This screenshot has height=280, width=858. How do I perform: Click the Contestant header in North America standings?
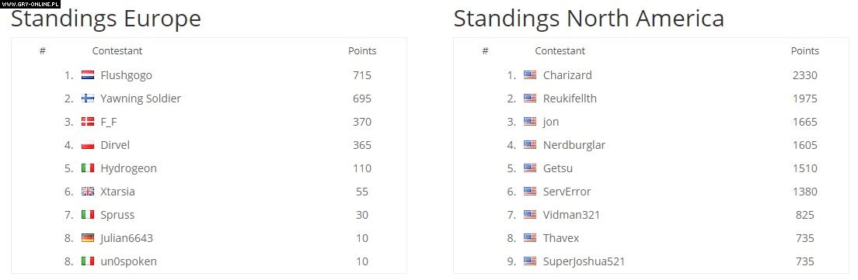pos(560,50)
